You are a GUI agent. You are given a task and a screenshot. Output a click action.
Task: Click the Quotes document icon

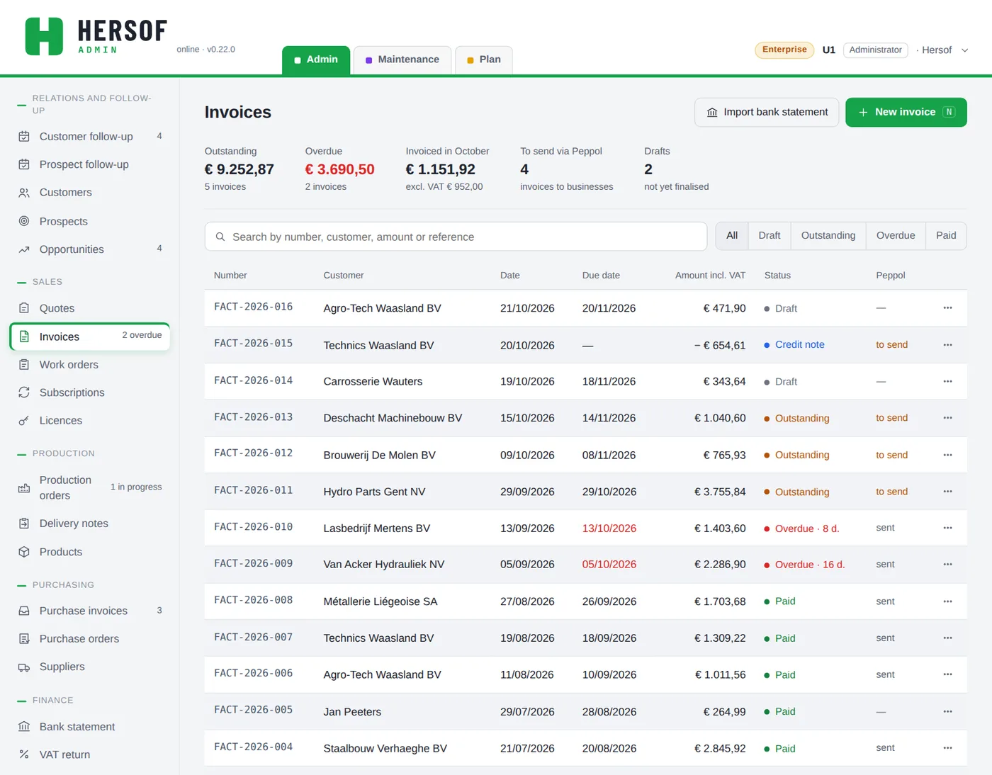point(24,308)
